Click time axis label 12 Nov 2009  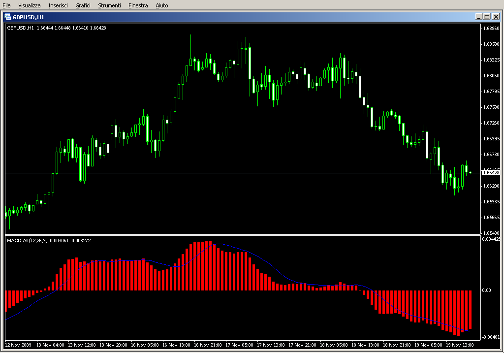(18, 345)
